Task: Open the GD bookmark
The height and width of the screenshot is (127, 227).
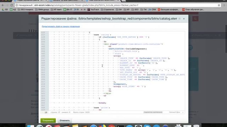Action: pyautogui.click(x=5, y=10)
